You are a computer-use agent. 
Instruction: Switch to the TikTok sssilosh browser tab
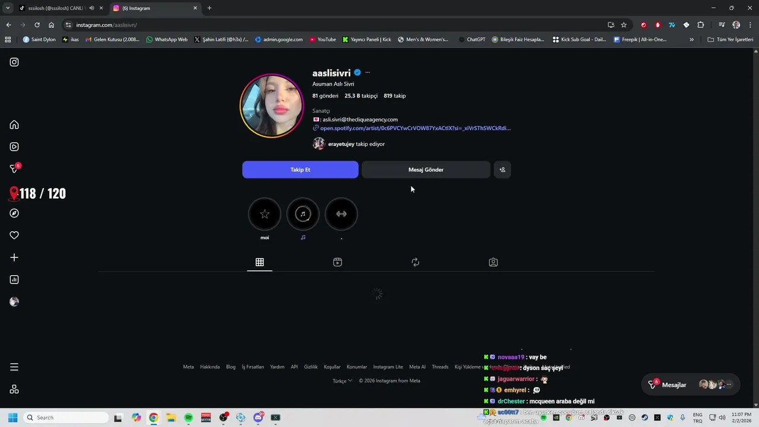click(56, 8)
